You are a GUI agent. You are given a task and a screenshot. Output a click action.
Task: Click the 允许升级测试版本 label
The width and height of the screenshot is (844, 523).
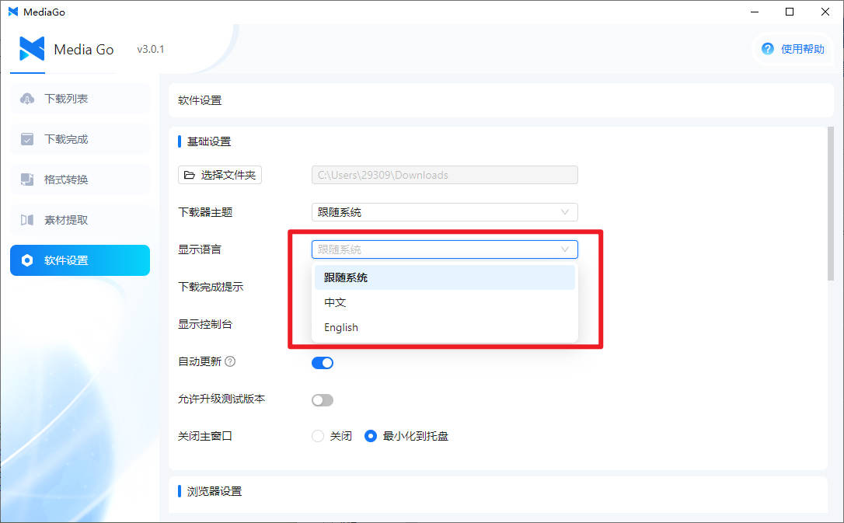click(x=221, y=399)
